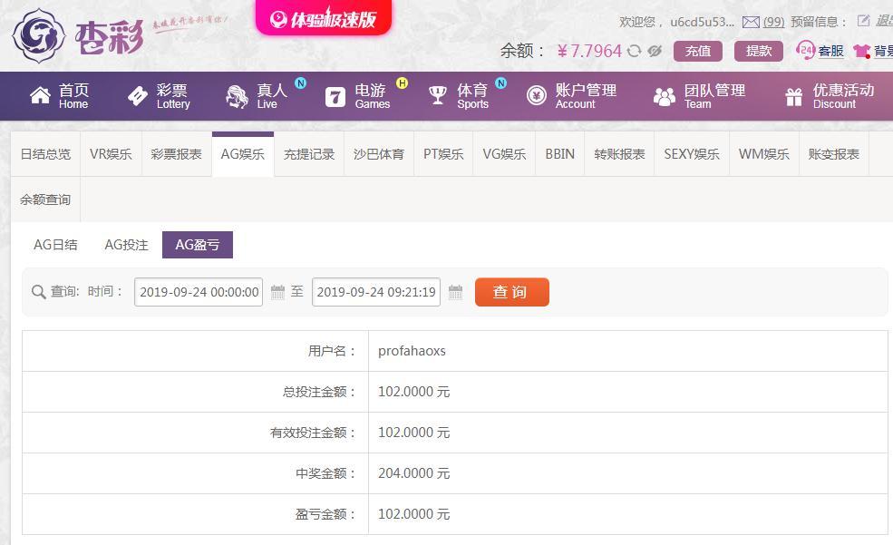Click the 盈亏金额 value 102.0000 元

(x=414, y=514)
